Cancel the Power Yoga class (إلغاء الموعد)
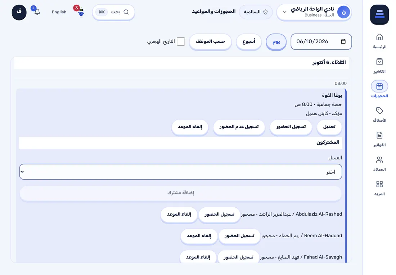Viewport: 396px width, 275px height. pos(190,127)
